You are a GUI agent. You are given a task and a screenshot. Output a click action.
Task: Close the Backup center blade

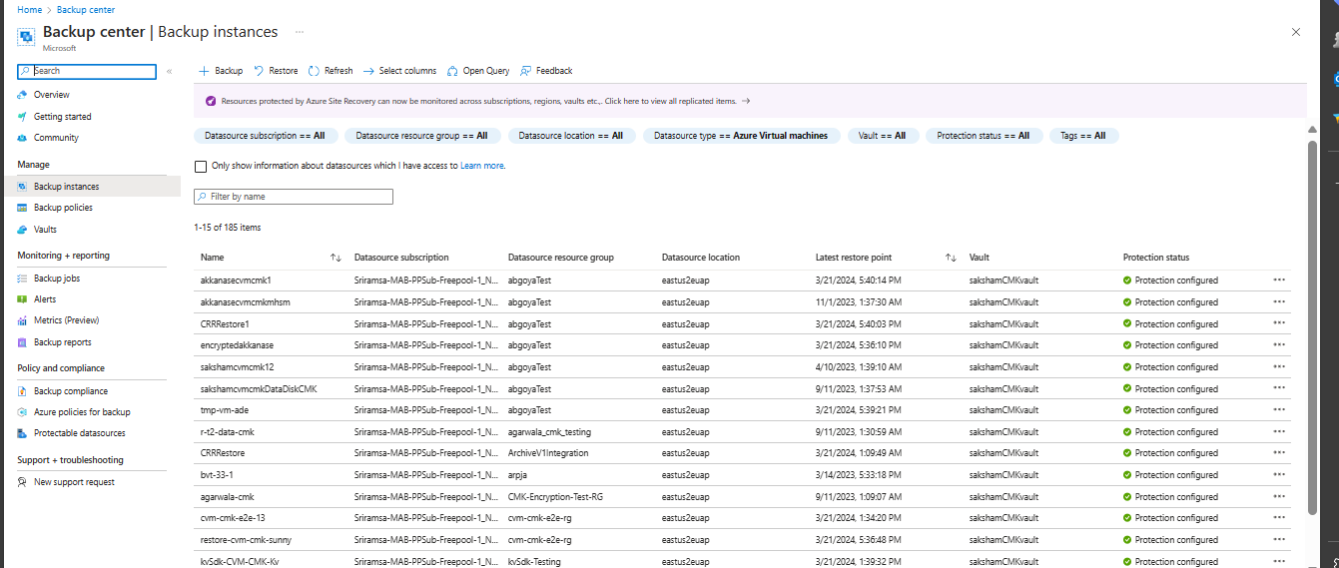1296,32
